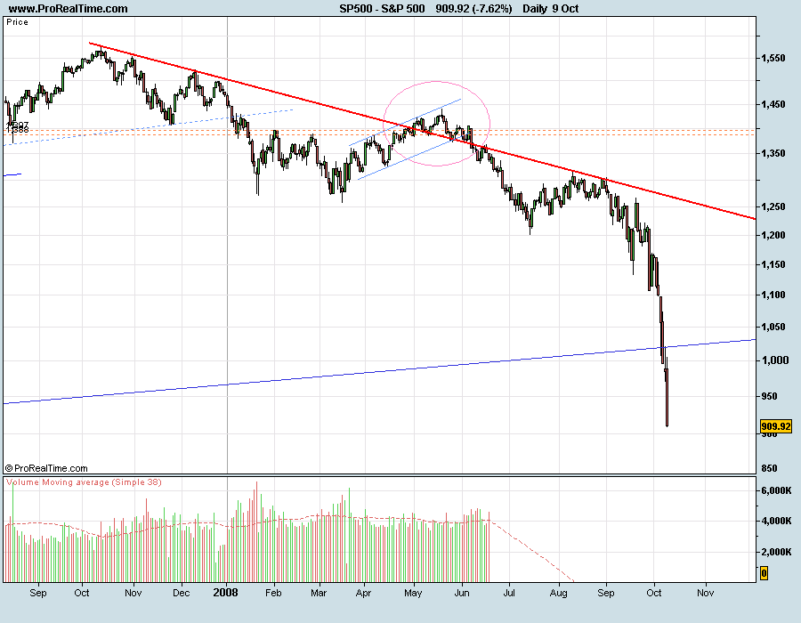Viewport: 801px width, 623px height.
Task: Click the Aug month label
Action: [x=558, y=593]
